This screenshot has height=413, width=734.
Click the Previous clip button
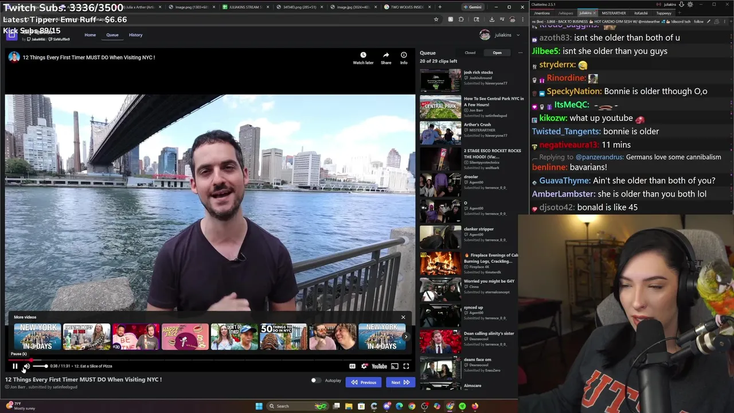[364, 383]
